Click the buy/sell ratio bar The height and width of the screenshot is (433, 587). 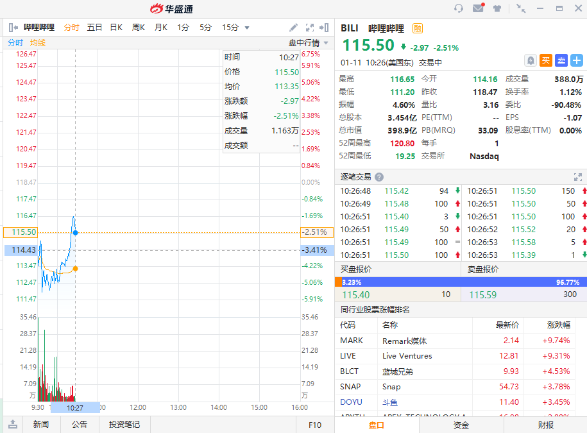461,282
